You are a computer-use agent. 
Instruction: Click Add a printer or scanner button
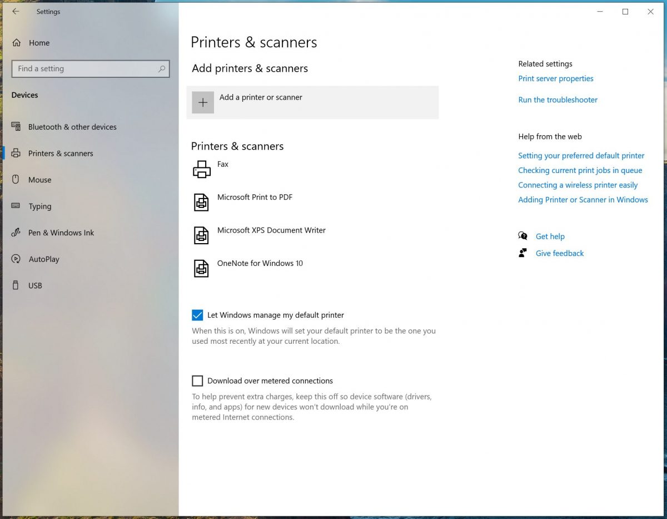pyautogui.click(x=312, y=102)
